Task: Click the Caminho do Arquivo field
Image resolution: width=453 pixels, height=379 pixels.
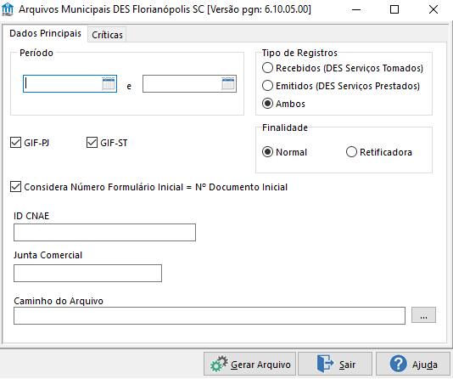Action: pyautogui.click(x=210, y=315)
